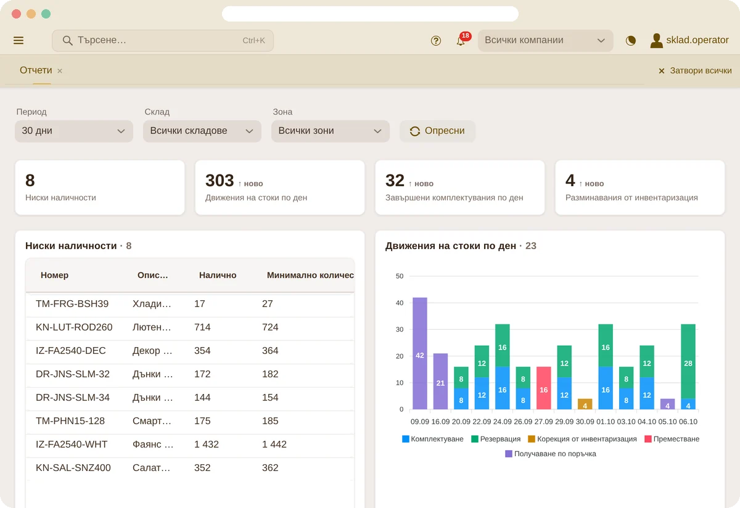Viewport: 740px width, 508px height.
Task: Open the Всички складове dropdown
Action: click(x=202, y=131)
